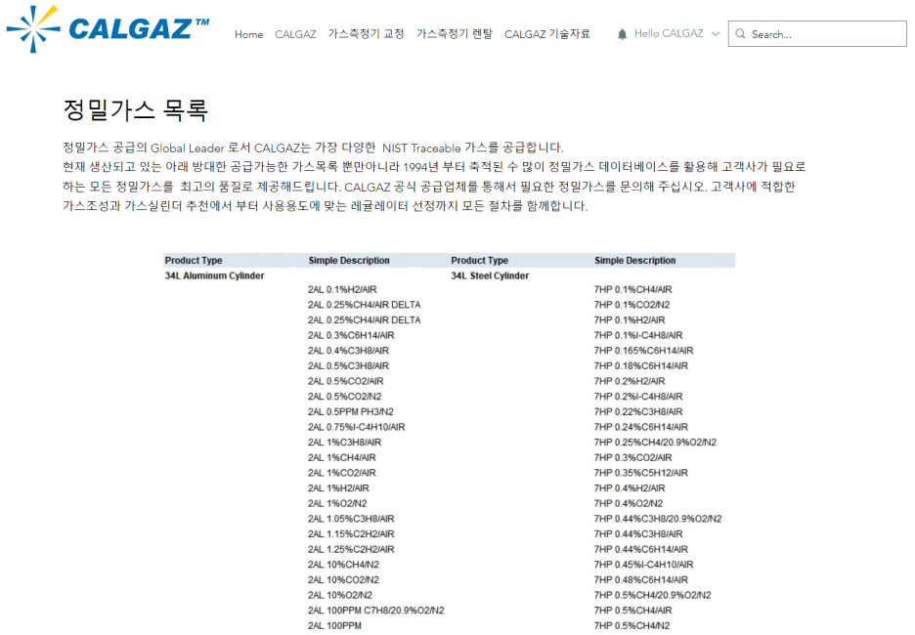The height and width of the screenshot is (635, 915).
Task: Click entry 2AL 1.15%C2H2/AIR
Action: point(351,533)
